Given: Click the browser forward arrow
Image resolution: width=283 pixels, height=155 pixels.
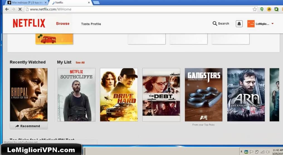Looking at the screenshot, I should 14,9.
